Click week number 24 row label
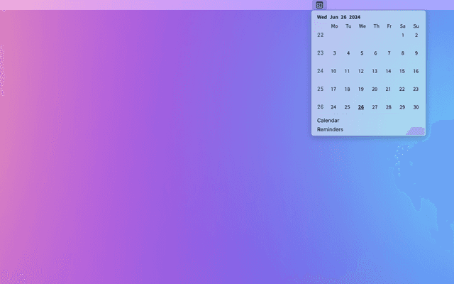This screenshot has height=284, width=454. pyautogui.click(x=320, y=71)
